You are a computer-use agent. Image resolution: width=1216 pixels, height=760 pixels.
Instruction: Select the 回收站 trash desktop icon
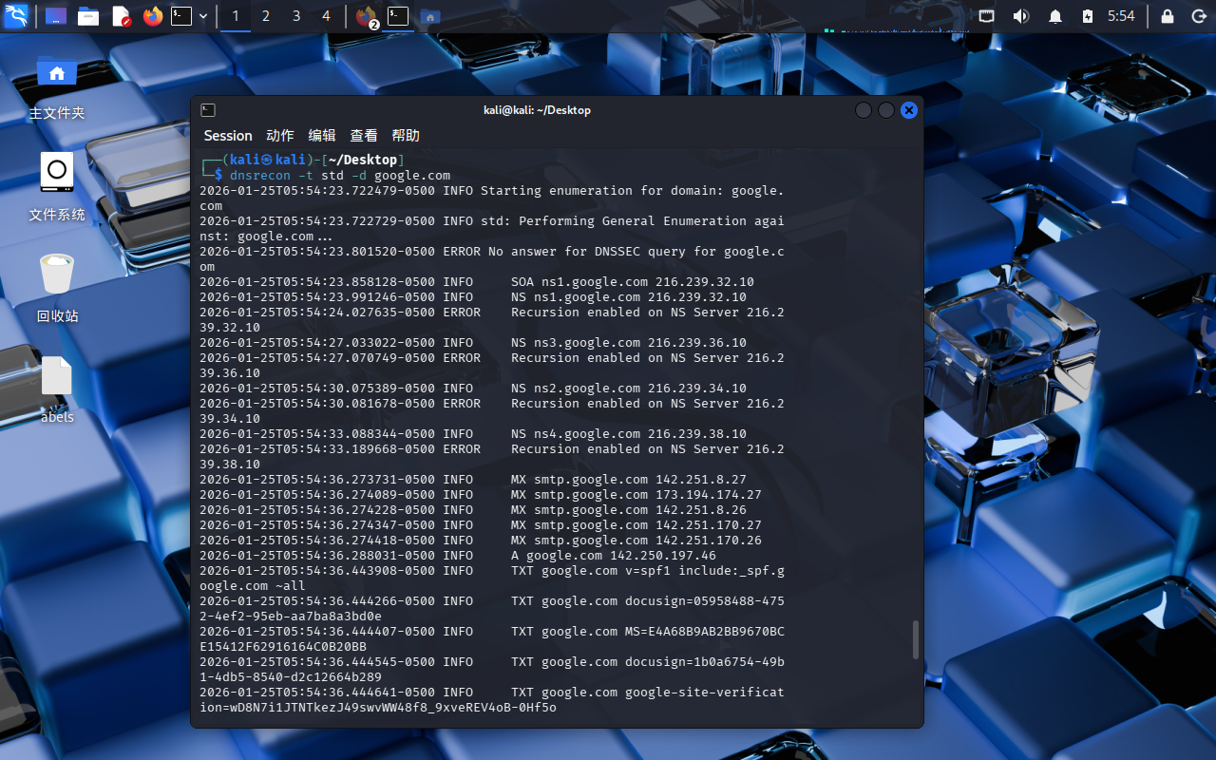(57, 288)
